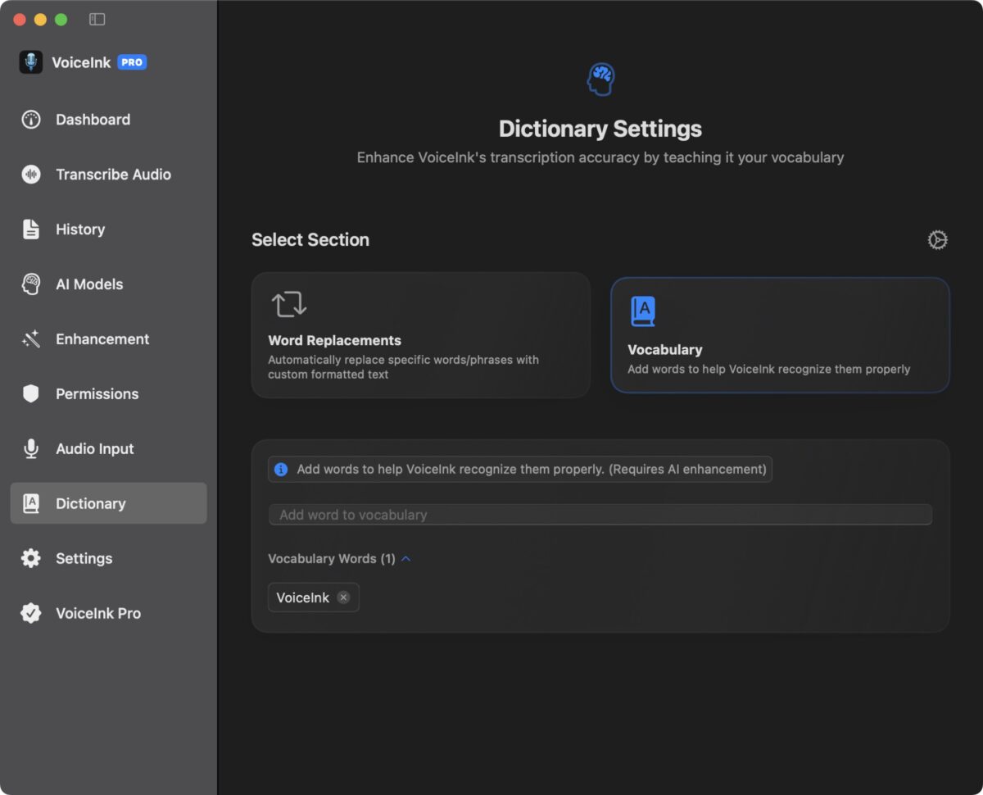The image size is (983, 795).
Task: Click the blue info icon in the hint banner
Action: pyautogui.click(x=281, y=470)
